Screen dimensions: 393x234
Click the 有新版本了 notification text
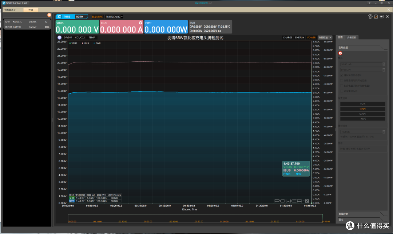(x=10, y=10)
